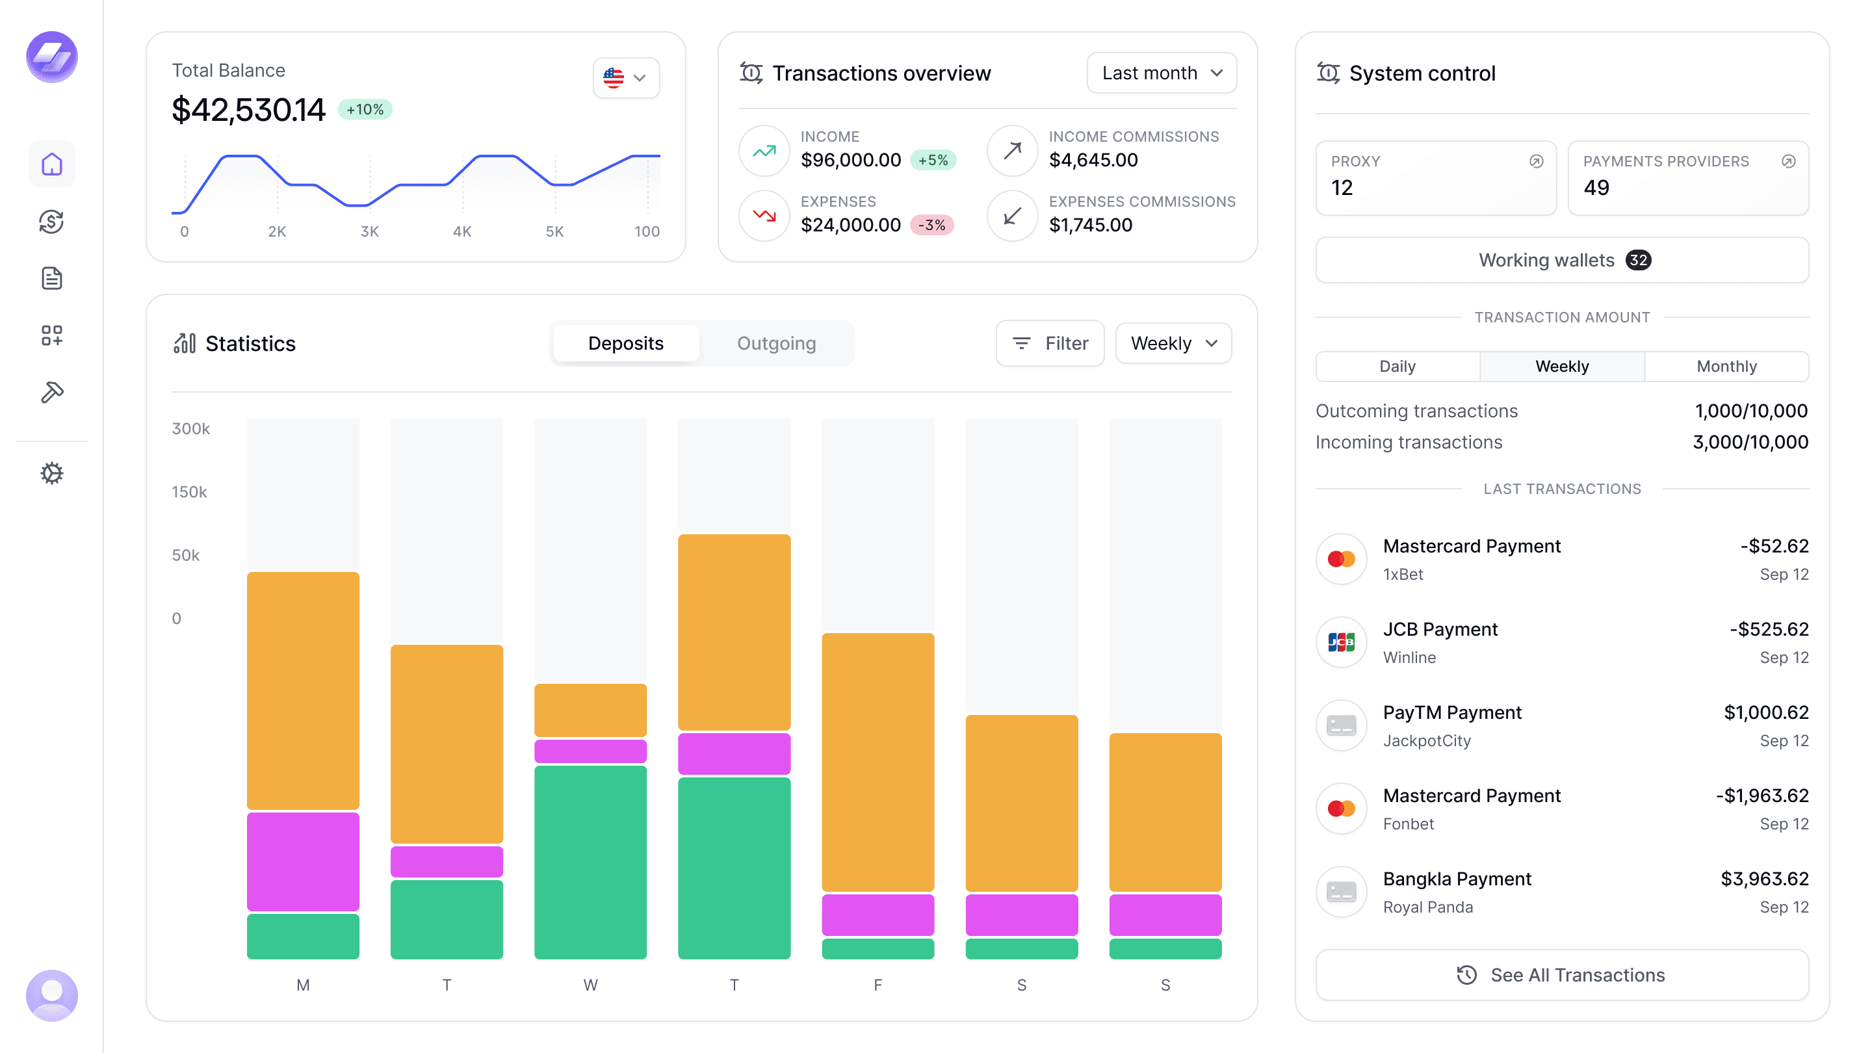Select Weekly transaction amount tab
The width and height of the screenshot is (1872, 1053).
click(x=1562, y=366)
